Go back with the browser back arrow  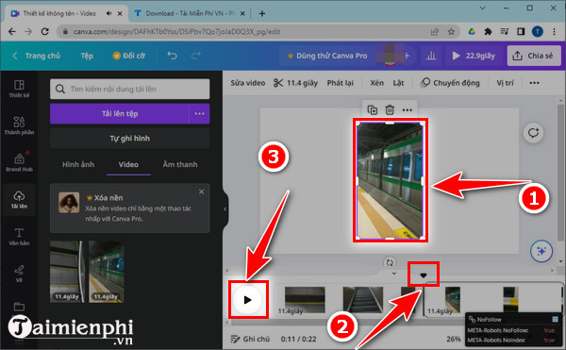point(12,32)
